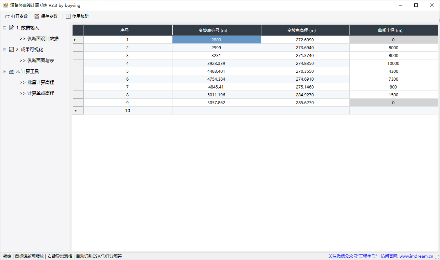Click the radius cell with value 10000

(x=393, y=64)
